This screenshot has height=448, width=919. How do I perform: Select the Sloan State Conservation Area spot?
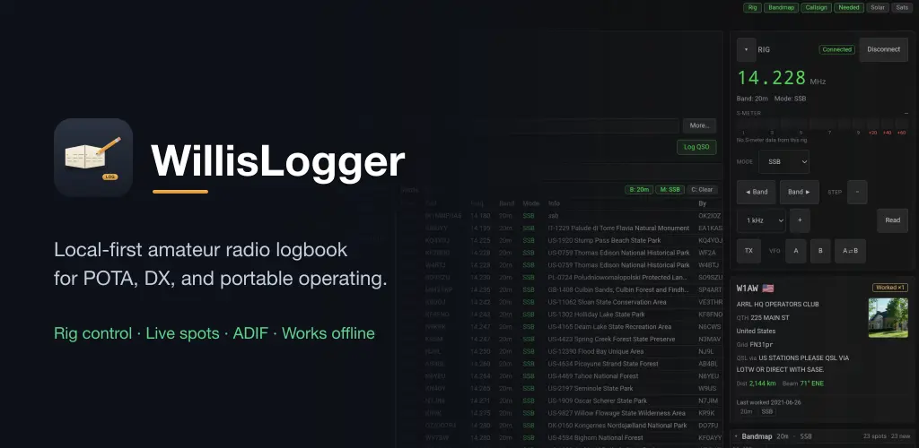(562, 302)
